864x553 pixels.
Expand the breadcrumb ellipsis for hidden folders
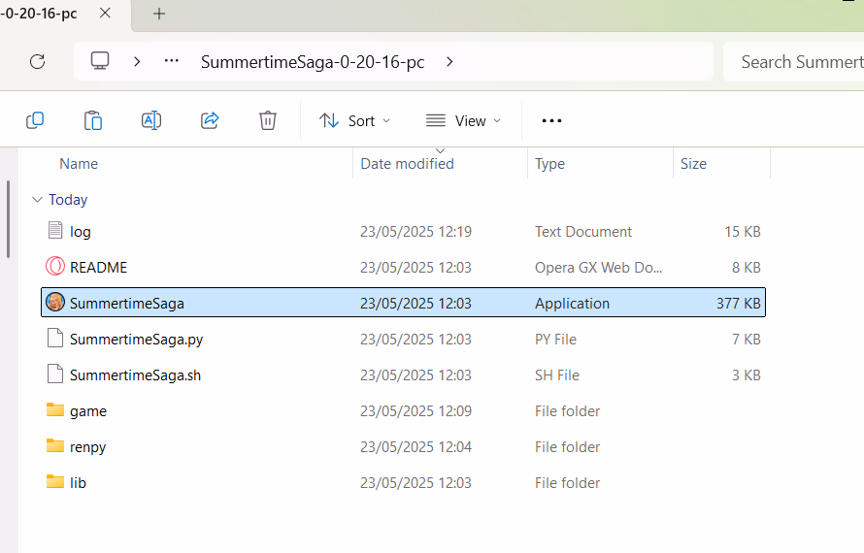172,61
